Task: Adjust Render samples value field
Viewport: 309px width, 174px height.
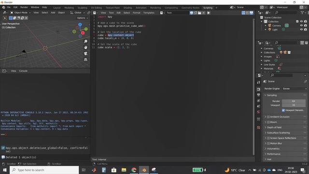Action: coord(294,101)
